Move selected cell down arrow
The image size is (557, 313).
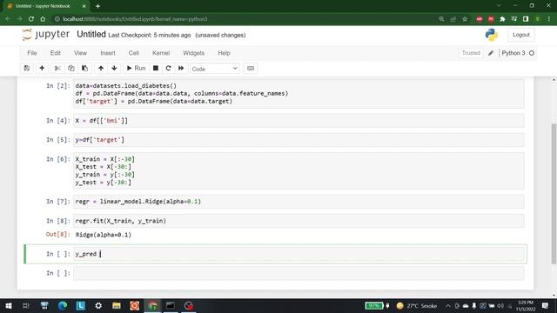114,68
